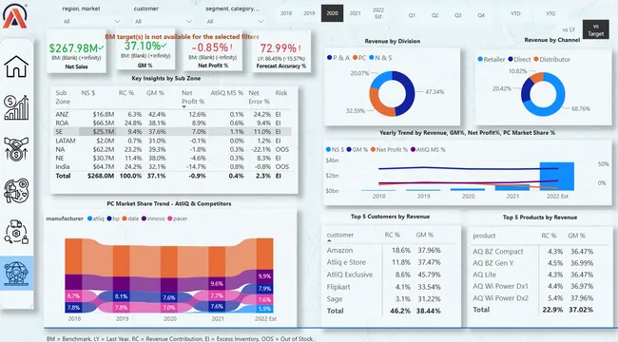Select the highlighted Executive view globe icon

[16, 273]
